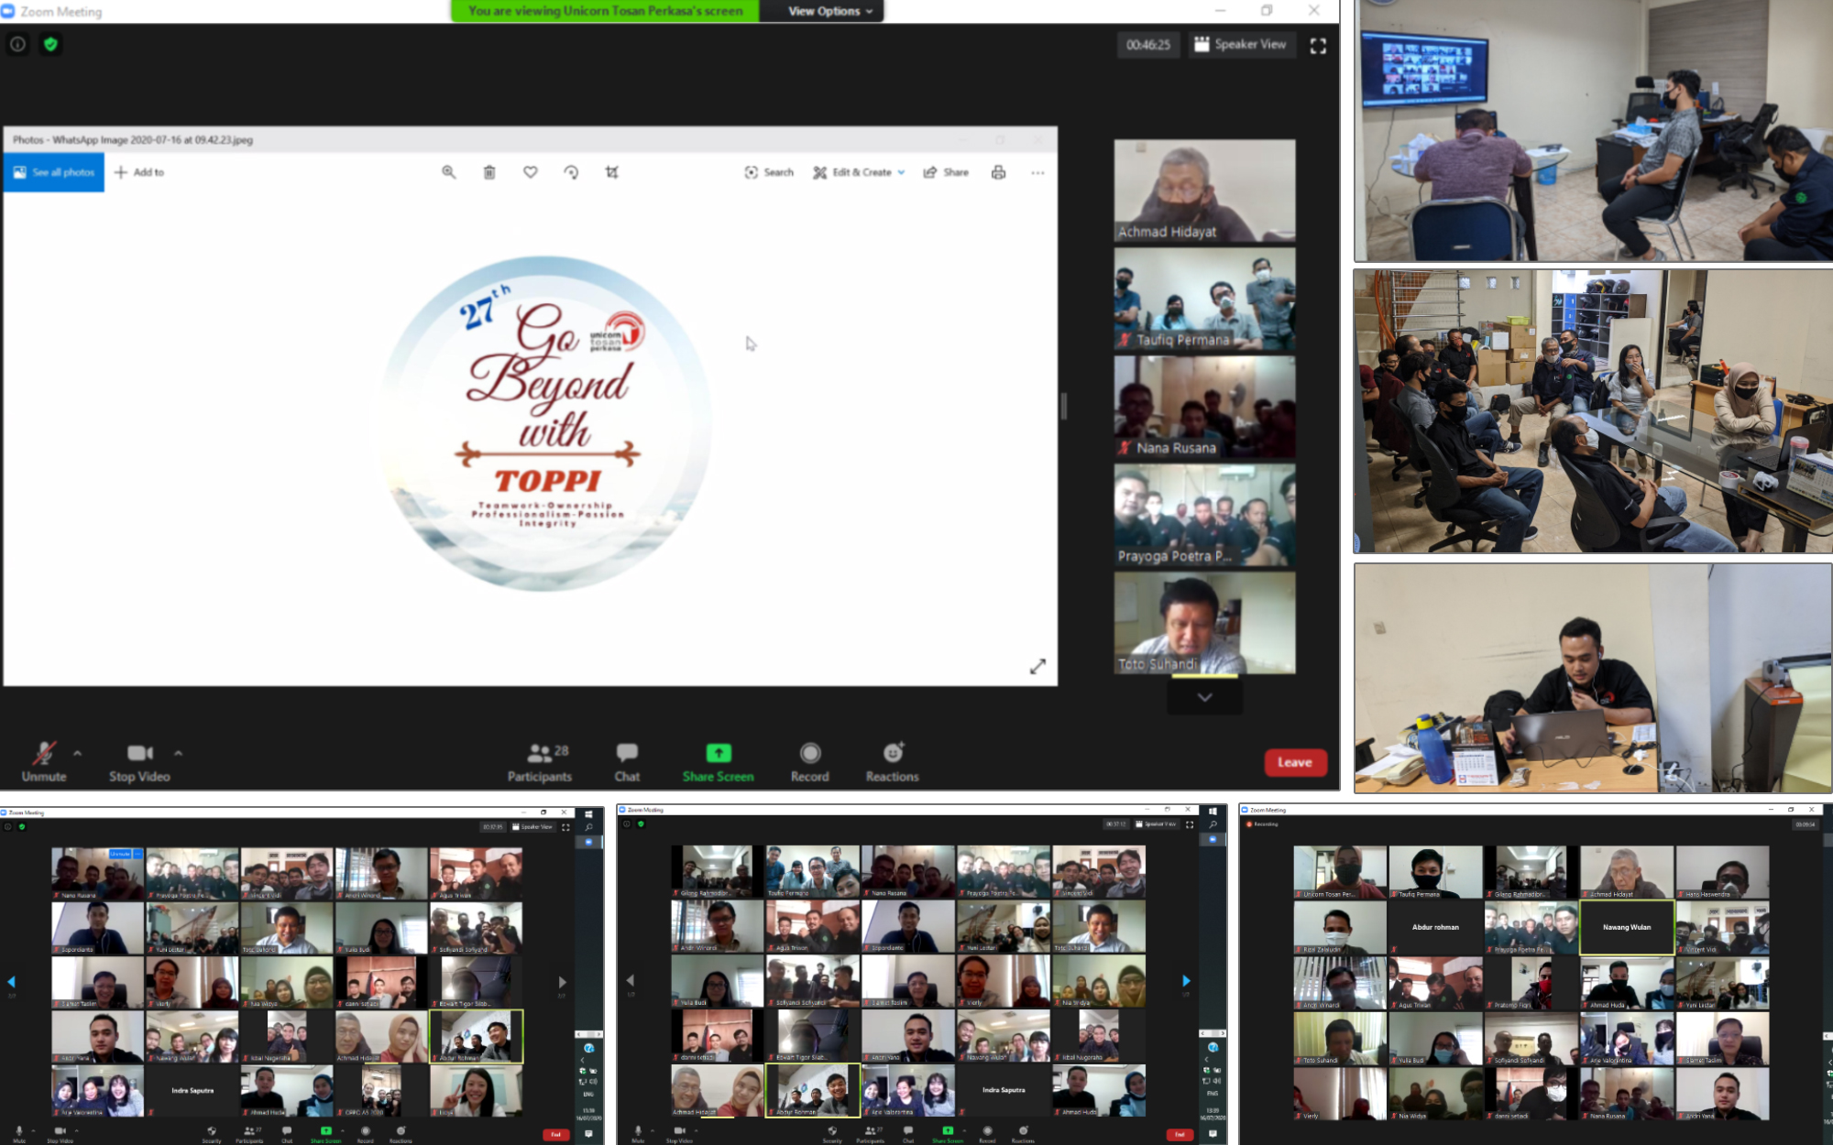Select the crop icon in Photos toolbar
Image resolution: width=1833 pixels, height=1145 pixels.
pos(612,172)
